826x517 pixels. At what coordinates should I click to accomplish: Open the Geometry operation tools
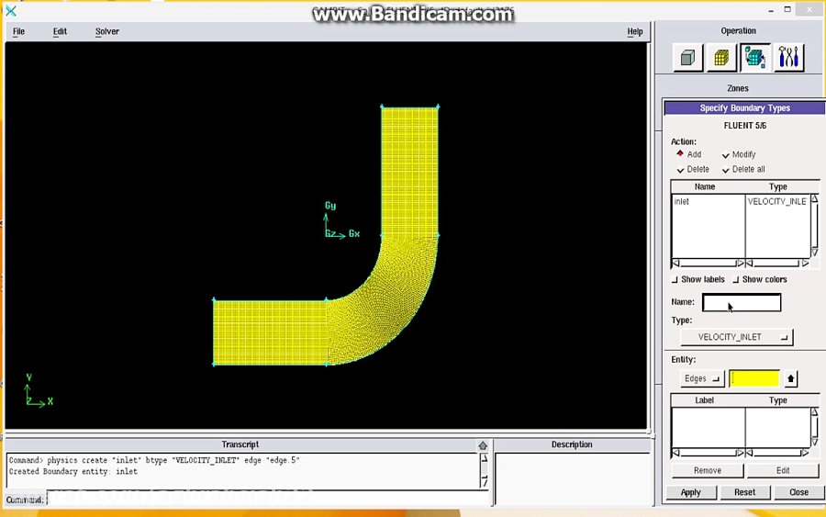[x=687, y=58]
